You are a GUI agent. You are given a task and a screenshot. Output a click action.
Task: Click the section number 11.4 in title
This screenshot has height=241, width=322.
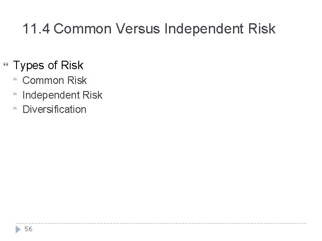pos(36,29)
